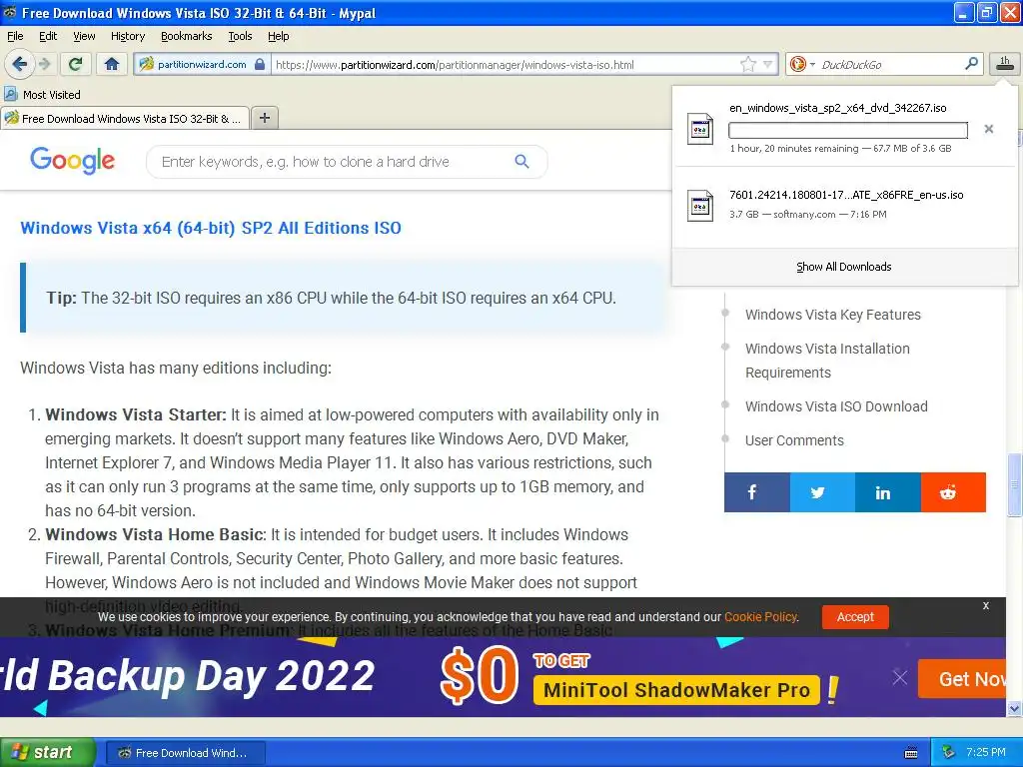Click the Google logo on the page
The height and width of the screenshot is (767, 1023).
pyautogui.click(x=72, y=161)
